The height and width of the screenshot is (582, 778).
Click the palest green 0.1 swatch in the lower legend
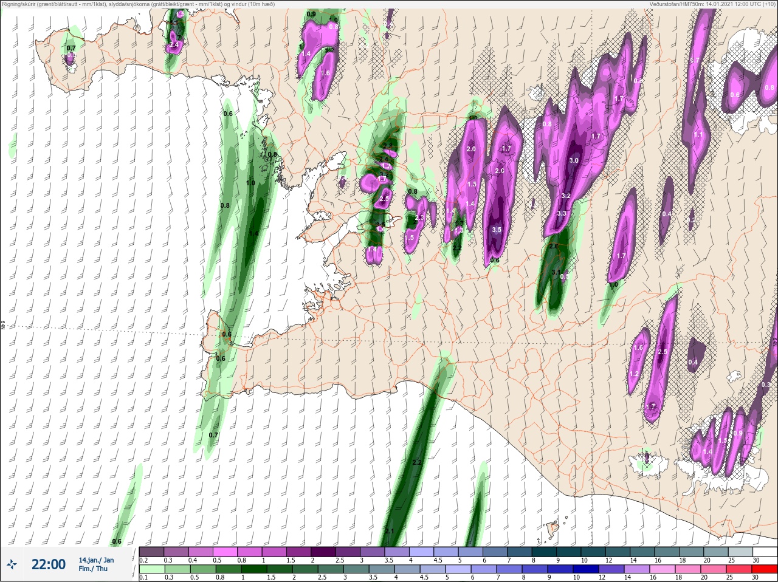click(x=151, y=569)
